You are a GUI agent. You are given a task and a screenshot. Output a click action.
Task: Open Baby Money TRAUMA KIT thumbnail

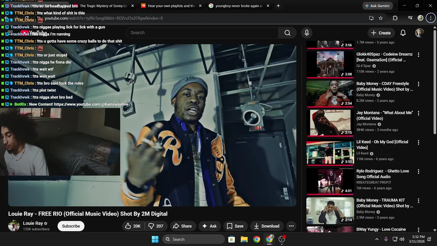(x=330, y=210)
